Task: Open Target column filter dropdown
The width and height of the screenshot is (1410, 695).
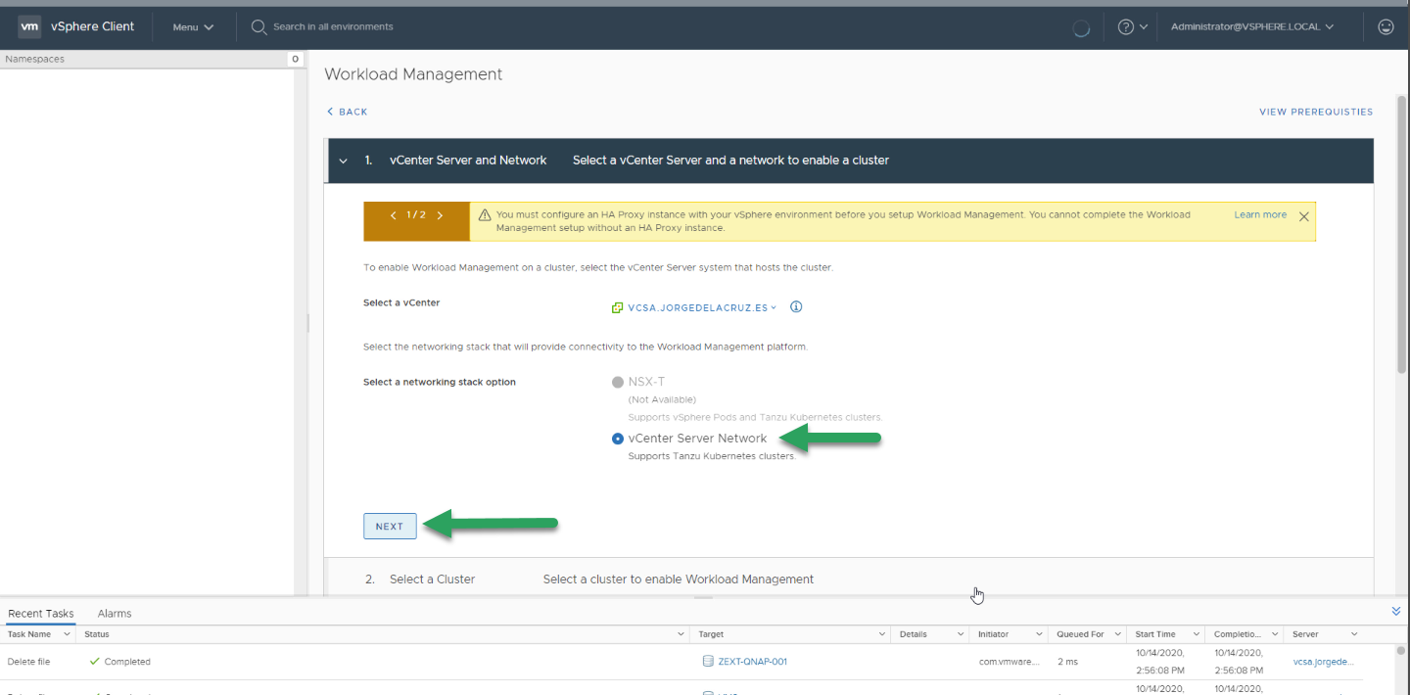Action: point(882,634)
